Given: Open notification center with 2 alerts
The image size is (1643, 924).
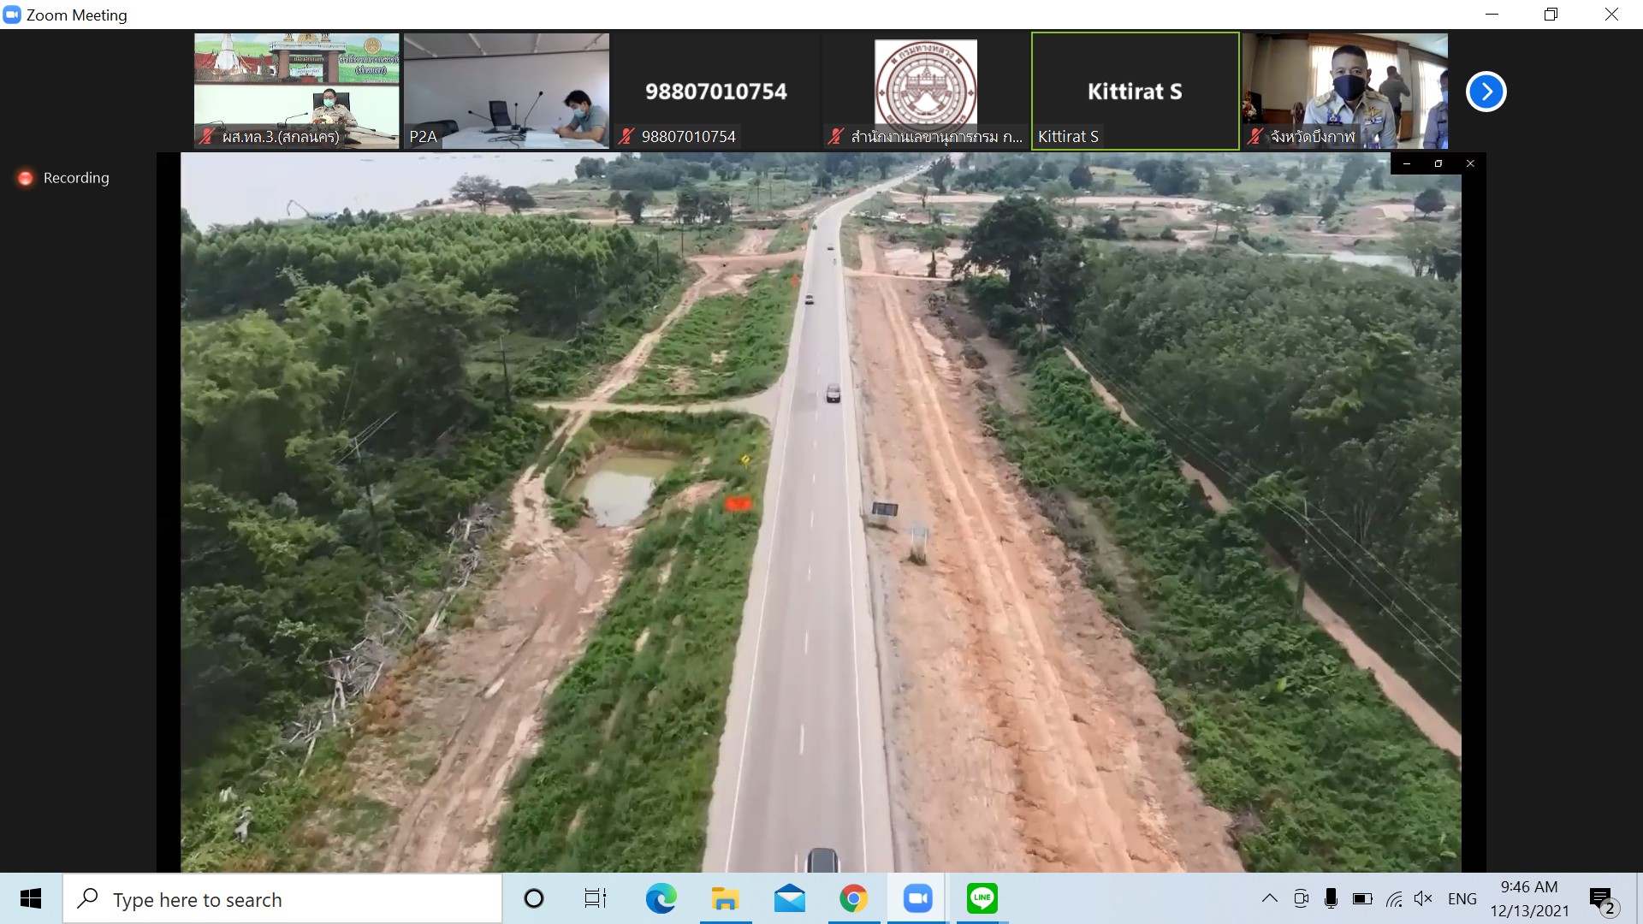Looking at the screenshot, I should 1603,899.
